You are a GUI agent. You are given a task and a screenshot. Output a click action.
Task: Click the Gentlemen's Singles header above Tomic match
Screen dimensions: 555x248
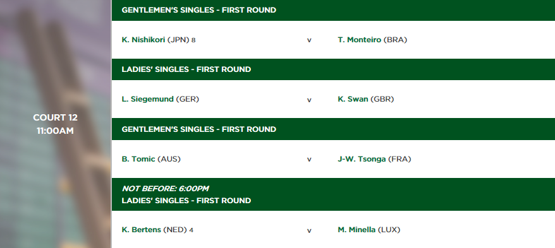333,129
